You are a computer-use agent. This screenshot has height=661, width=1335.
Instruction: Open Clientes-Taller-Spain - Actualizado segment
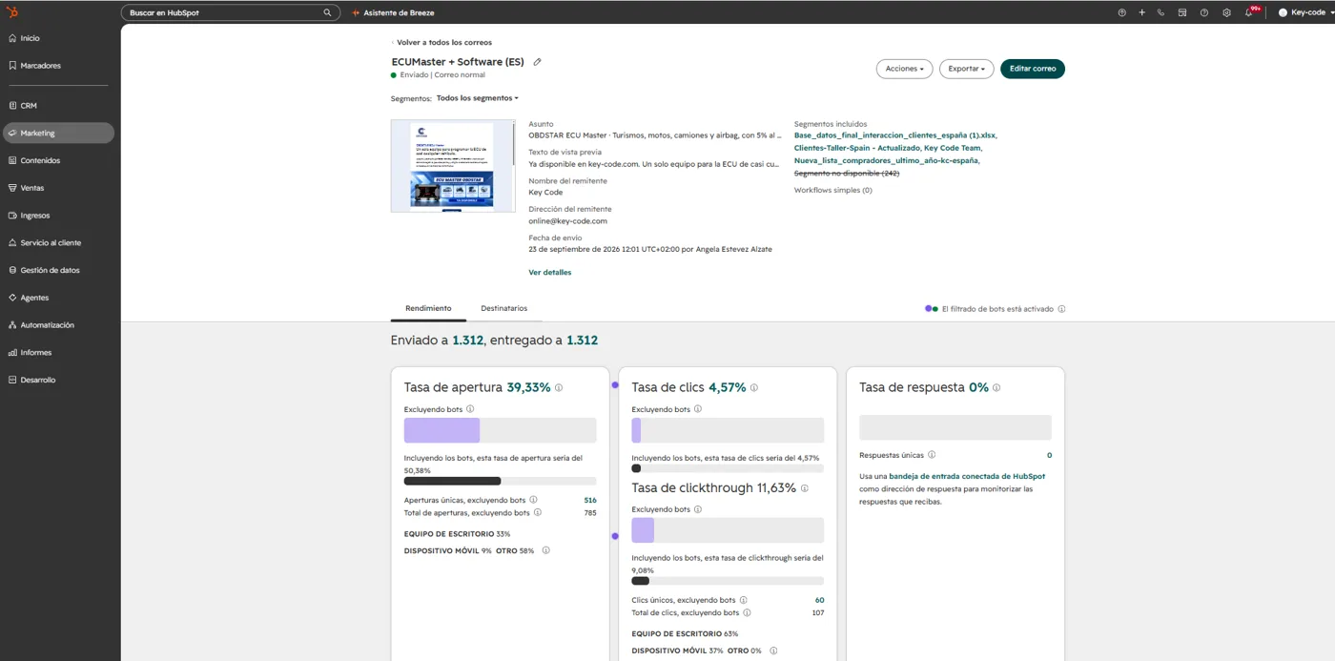[x=857, y=148]
